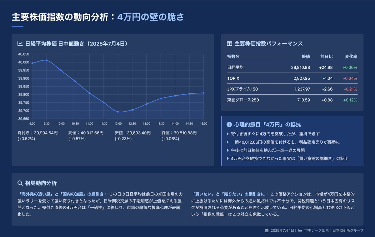Click the arrow bullet before 午後は前日終値を挟んだ
375x237 pixels.
[228, 150]
